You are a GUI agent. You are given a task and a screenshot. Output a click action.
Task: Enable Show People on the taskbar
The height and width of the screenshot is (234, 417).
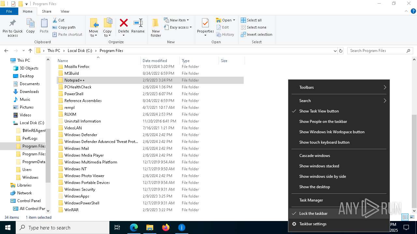pyautogui.click(x=339, y=122)
